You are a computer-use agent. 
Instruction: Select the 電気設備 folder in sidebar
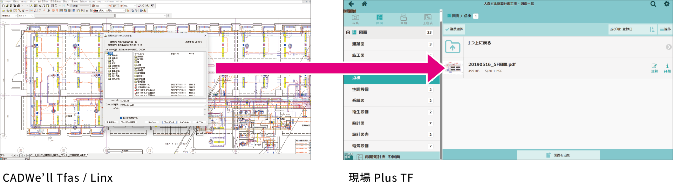point(392,146)
